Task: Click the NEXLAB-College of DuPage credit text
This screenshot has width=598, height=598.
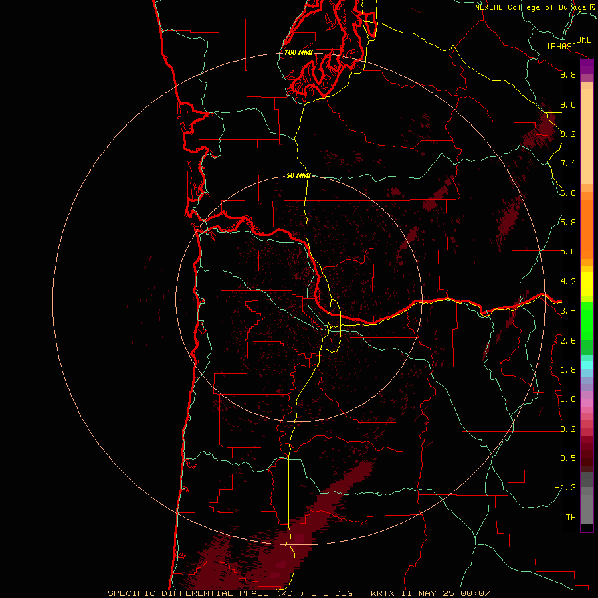Action: pyautogui.click(x=530, y=7)
